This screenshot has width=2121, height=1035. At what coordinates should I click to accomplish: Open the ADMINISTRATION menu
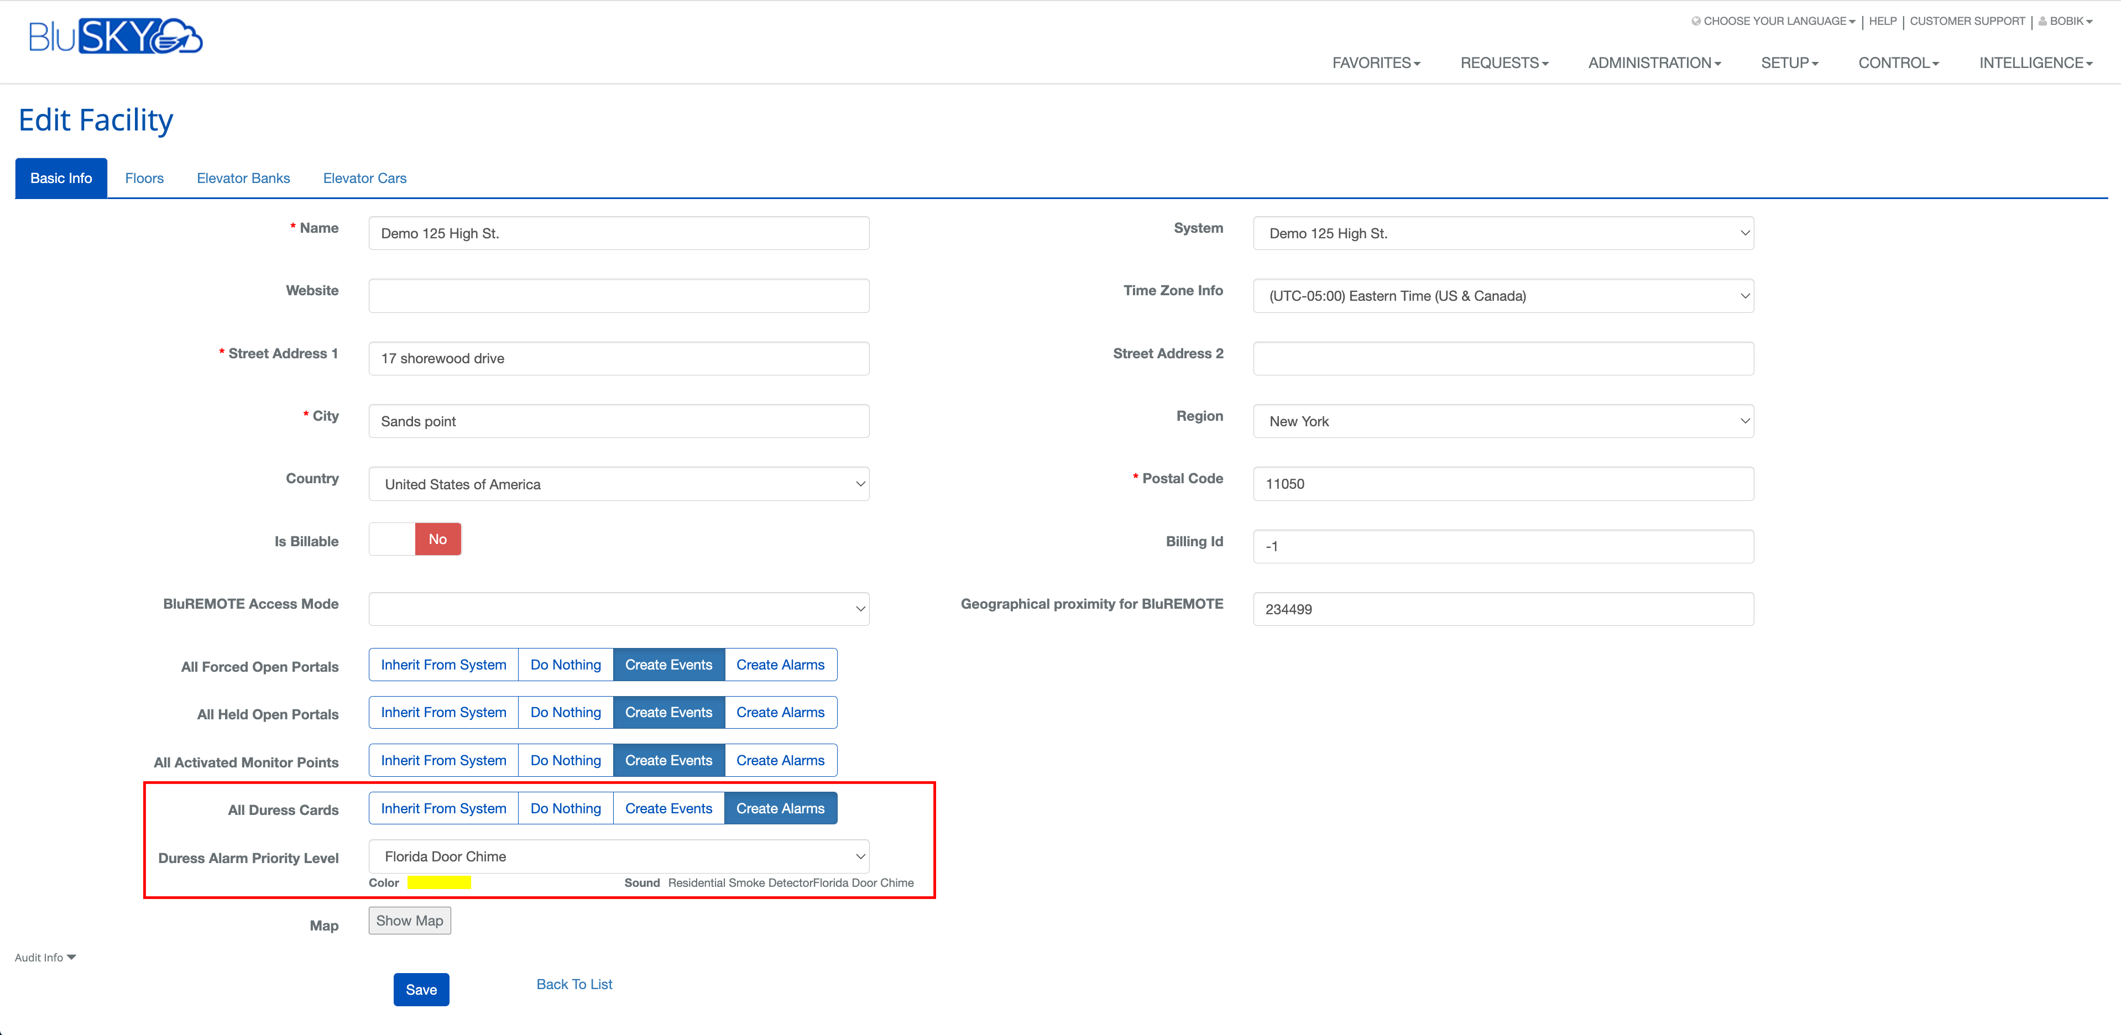(x=1653, y=62)
